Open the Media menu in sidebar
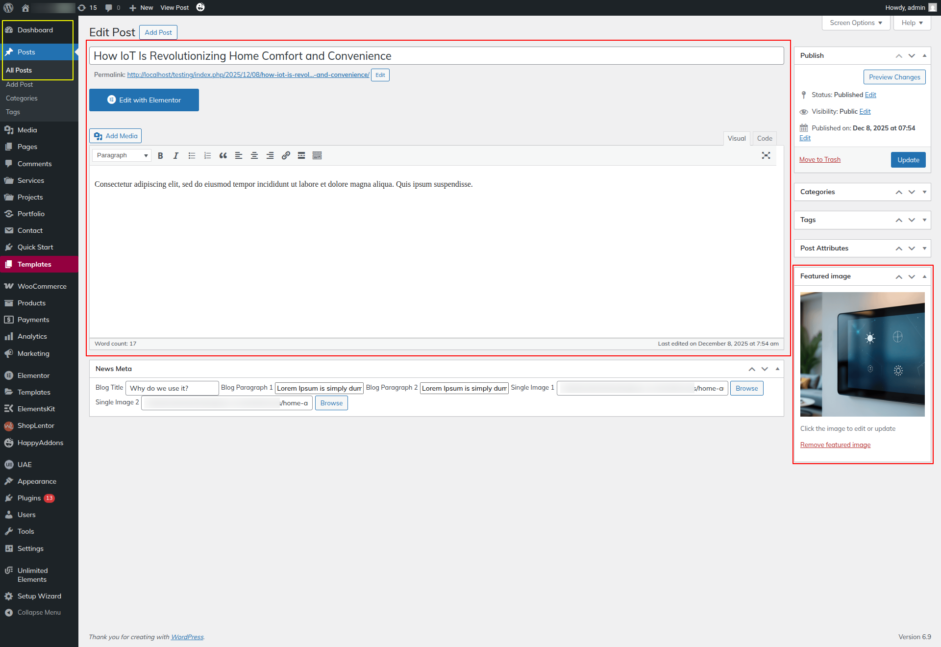Image resolution: width=941 pixels, height=647 pixels. click(x=27, y=130)
